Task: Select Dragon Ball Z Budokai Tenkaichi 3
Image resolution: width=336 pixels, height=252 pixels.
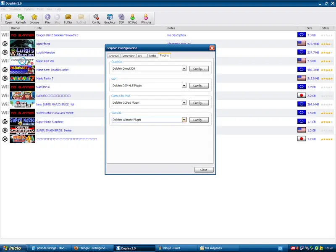Action: coord(57,35)
